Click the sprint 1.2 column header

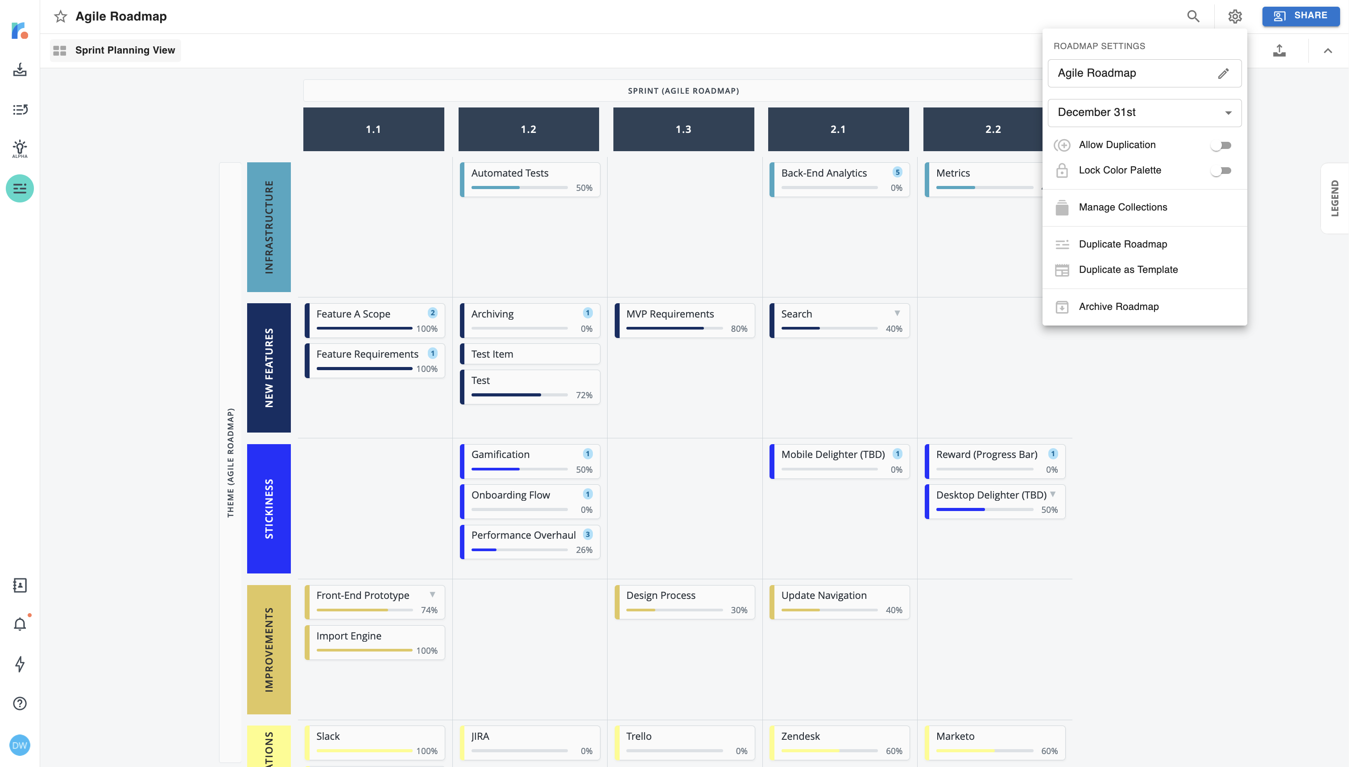[x=529, y=129]
